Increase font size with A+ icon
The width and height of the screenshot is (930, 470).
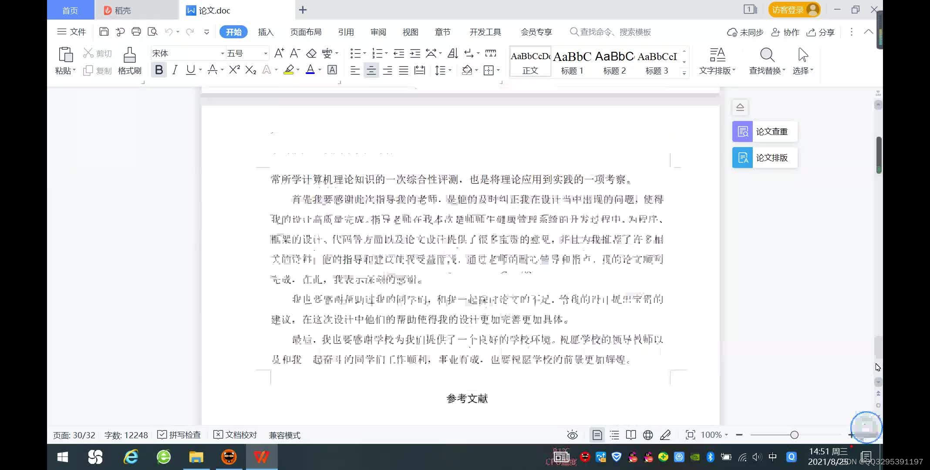(x=279, y=53)
